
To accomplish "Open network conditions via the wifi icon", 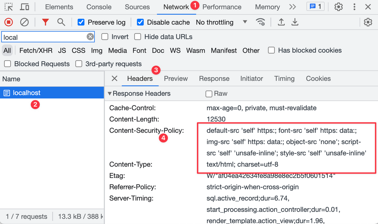I will point(260,22).
